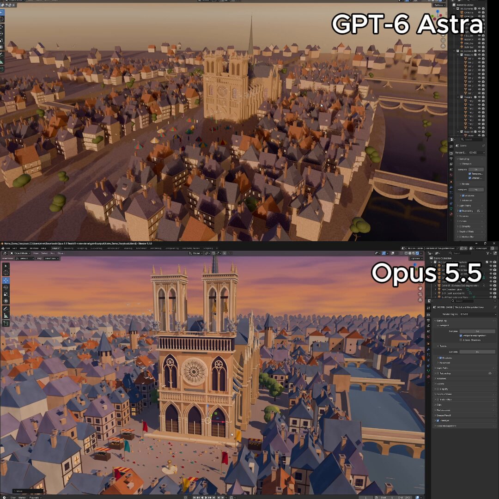Open Render Engine EEVEE dropdown in lower window
The image size is (499, 499).
(478, 314)
